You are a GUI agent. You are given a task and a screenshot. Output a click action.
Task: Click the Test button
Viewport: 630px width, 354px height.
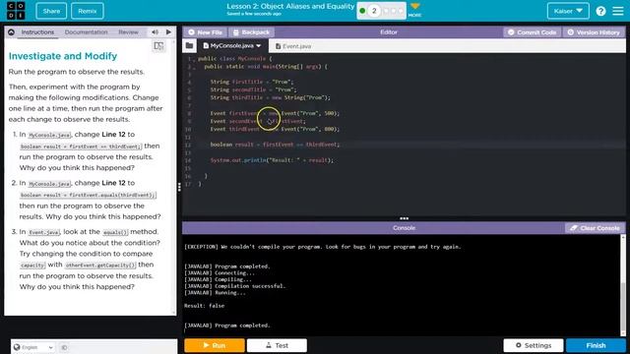[x=277, y=345]
